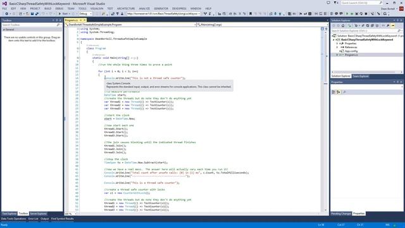Viewport: 405px width, 228px height.
Task: Click the Start button label
Action: 65,14
